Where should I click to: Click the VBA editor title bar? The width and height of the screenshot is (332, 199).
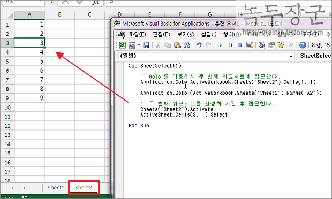(221, 24)
